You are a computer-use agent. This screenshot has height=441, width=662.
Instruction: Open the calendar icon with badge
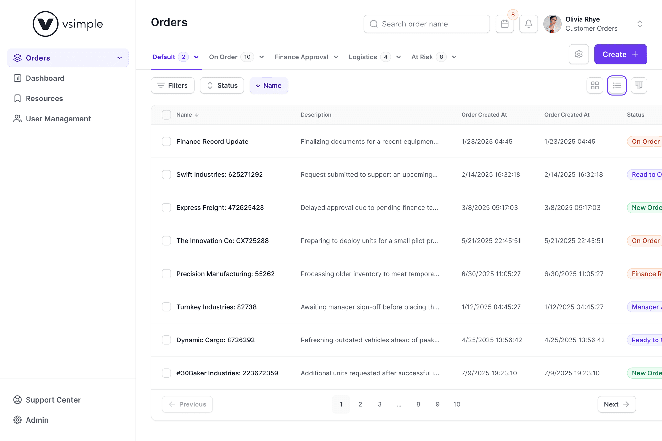[505, 24]
